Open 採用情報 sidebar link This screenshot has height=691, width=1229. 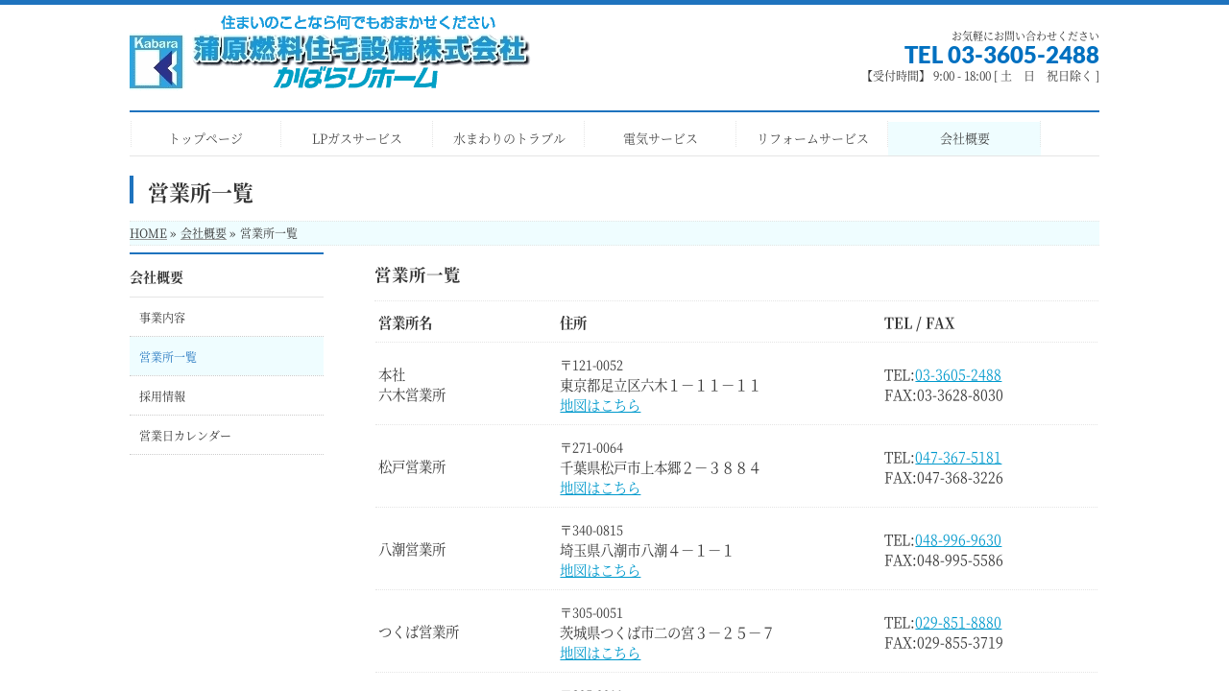pyautogui.click(x=162, y=396)
